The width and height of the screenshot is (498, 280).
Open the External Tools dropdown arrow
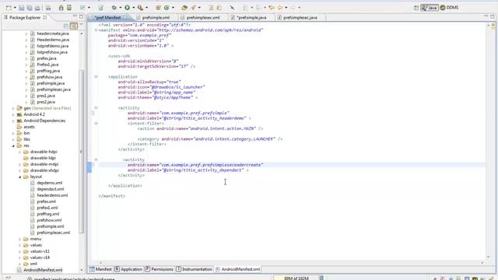tap(146, 8)
